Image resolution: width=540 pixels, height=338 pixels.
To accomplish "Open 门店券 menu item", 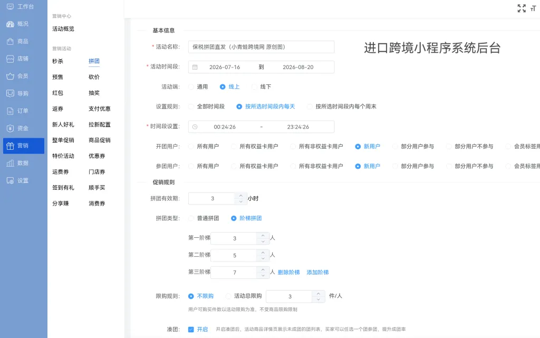I will [x=97, y=172].
